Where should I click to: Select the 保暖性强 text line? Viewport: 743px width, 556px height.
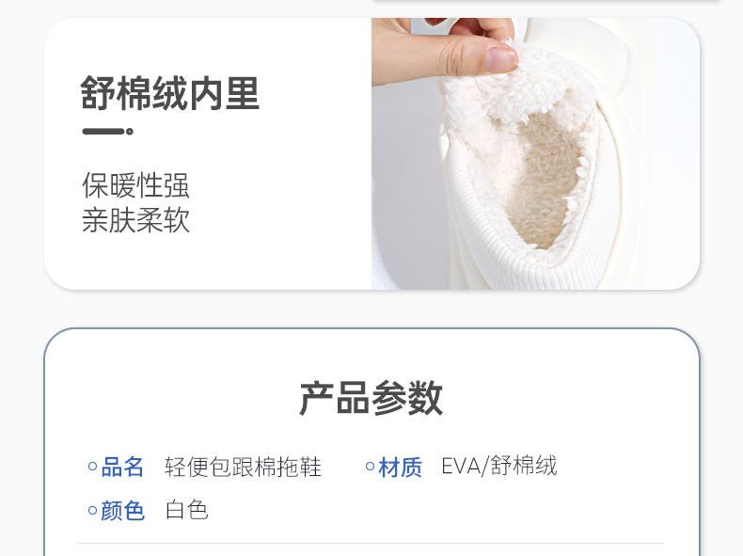135,184
